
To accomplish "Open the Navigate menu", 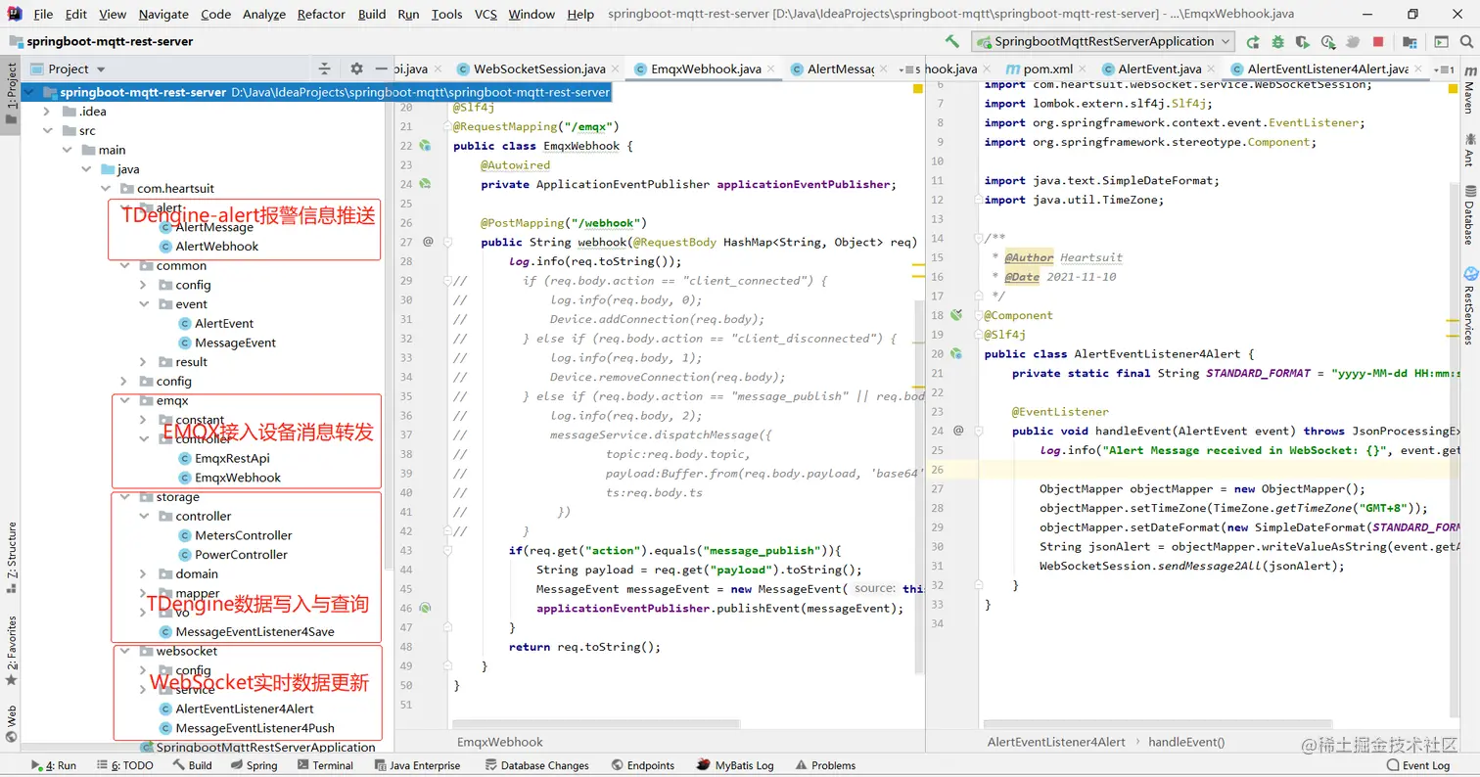I will (x=163, y=14).
